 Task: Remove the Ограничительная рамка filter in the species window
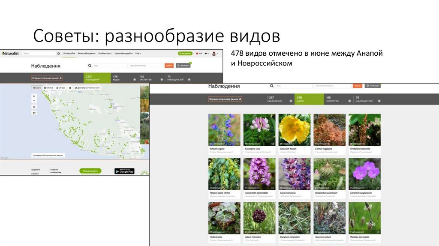tap(240, 99)
